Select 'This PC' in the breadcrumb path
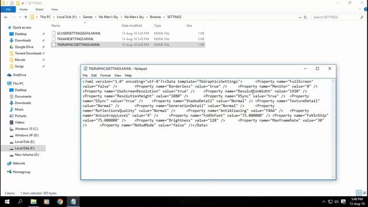The image size is (368, 207). tap(45, 17)
